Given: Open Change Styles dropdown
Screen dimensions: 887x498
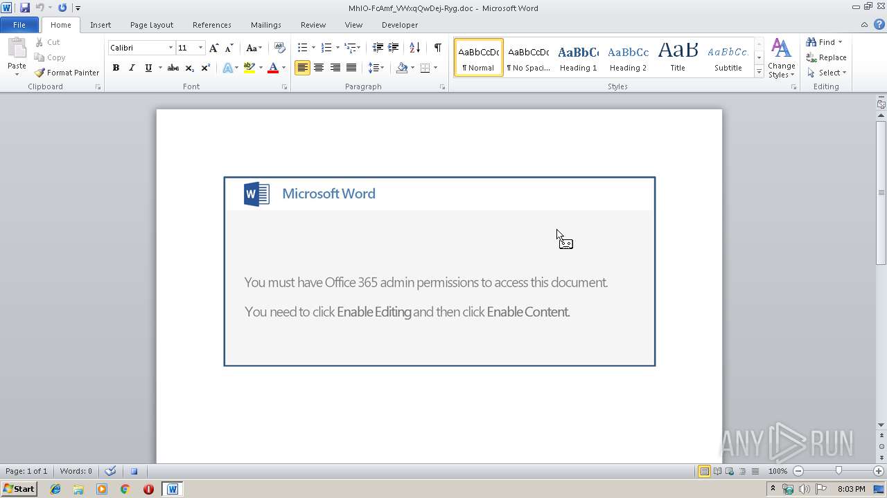Looking at the screenshot, I should (781, 59).
